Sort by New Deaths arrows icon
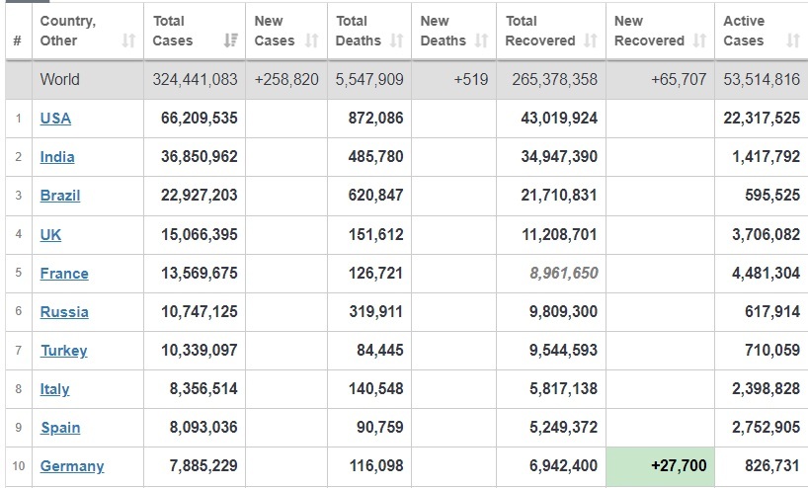This screenshot has width=808, height=488. point(481,41)
